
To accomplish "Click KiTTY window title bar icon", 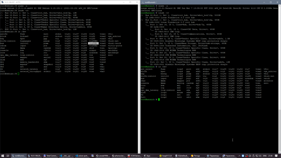I will 2,2.
